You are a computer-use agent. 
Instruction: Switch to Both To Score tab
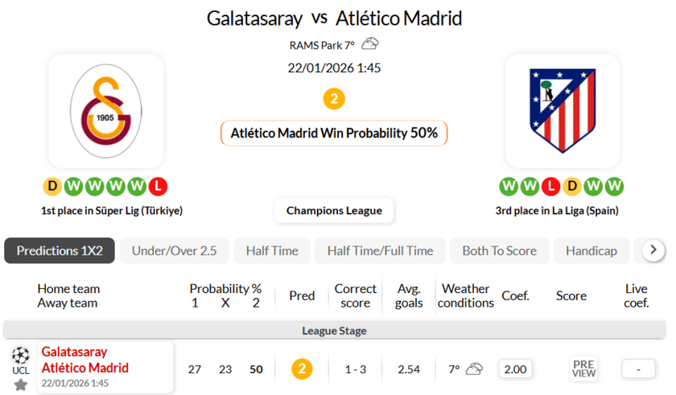coord(499,250)
